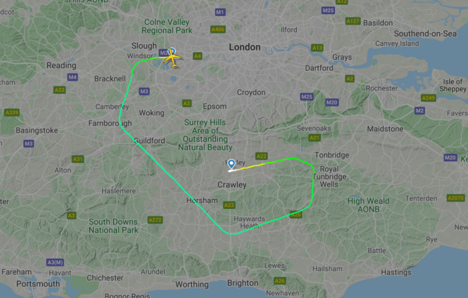Screen dimensions: 468x298
Task: Click the M25 road shield near Croydon
Action: [x=307, y=96]
